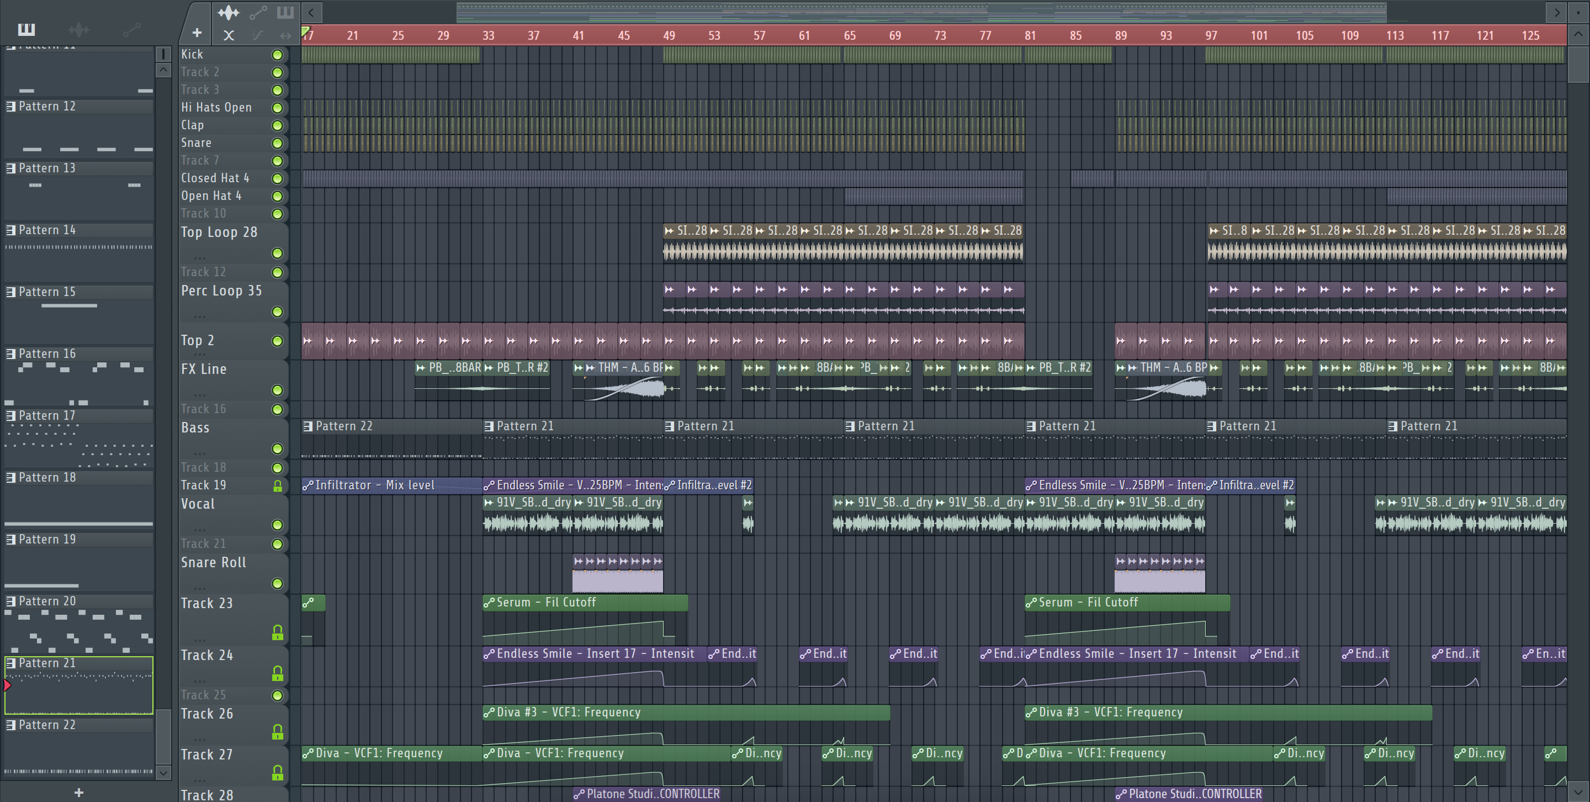Click the pattern icon beside Pattern 18 in picker
The height and width of the screenshot is (802, 1590).
pyautogui.click(x=10, y=478)
